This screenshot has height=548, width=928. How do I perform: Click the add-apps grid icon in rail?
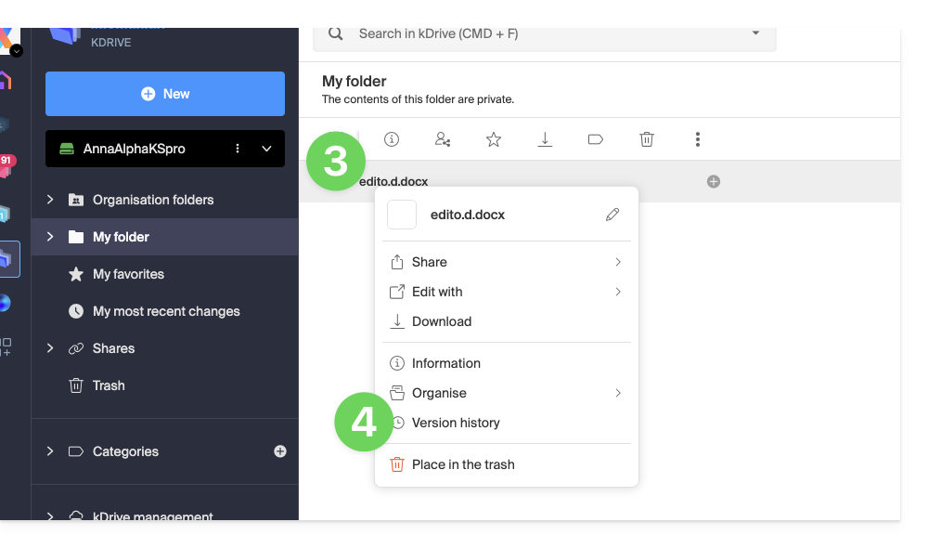(6, 347)
